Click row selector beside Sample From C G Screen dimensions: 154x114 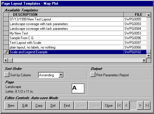click(6, 38)
